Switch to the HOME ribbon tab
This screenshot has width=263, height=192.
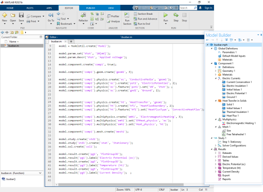point(10,8)
